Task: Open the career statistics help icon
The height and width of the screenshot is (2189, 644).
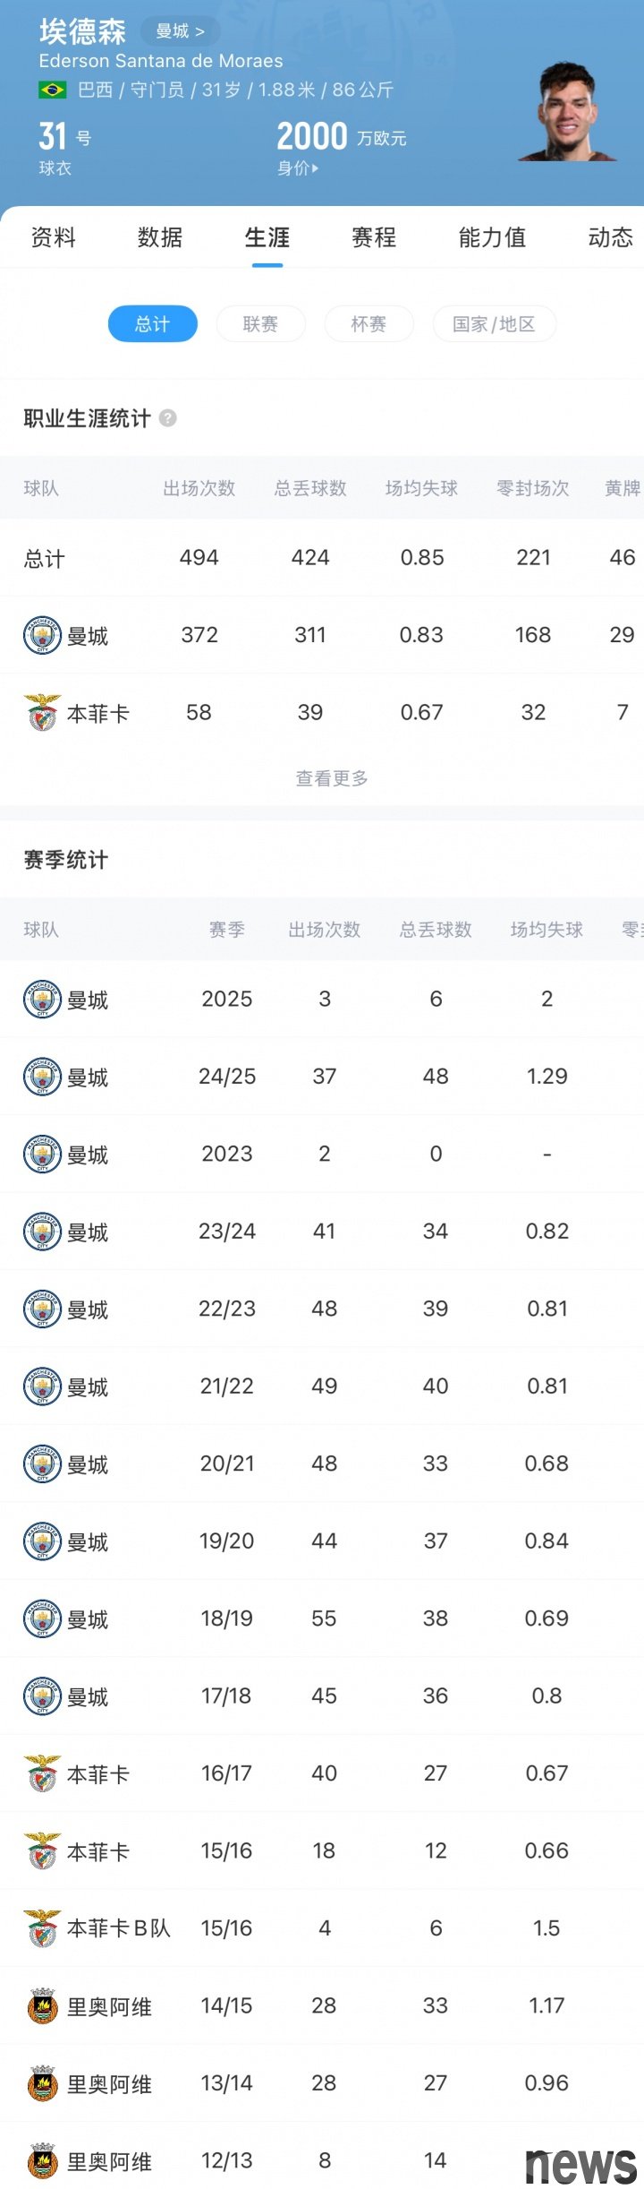Action: click(x=167, y=418)
